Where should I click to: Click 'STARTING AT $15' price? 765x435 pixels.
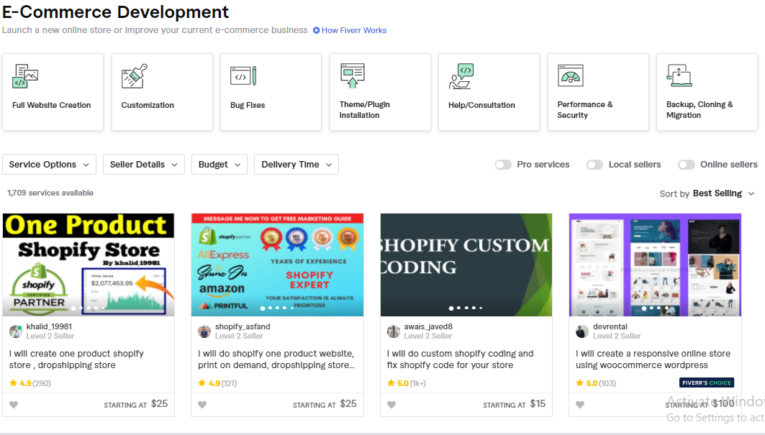coord(515,404)
